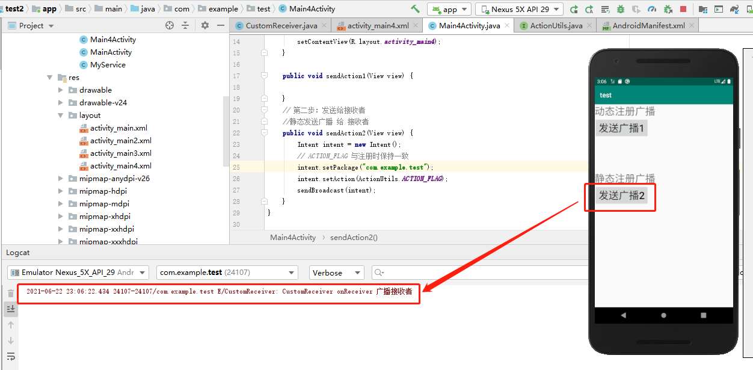Tap the emulator Recents square button
Viewport: 753px width, 370px height.
(x=704, y=315)
